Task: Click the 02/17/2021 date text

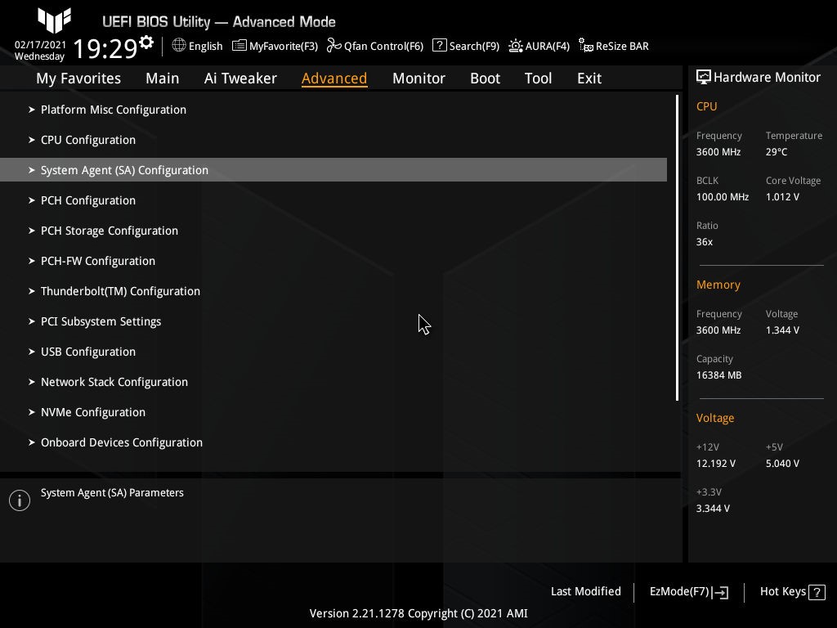Action: (x=40, y=45)
